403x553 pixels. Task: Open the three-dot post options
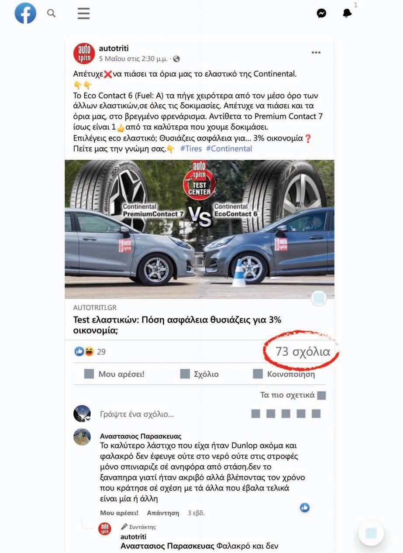tap(316, 53)
